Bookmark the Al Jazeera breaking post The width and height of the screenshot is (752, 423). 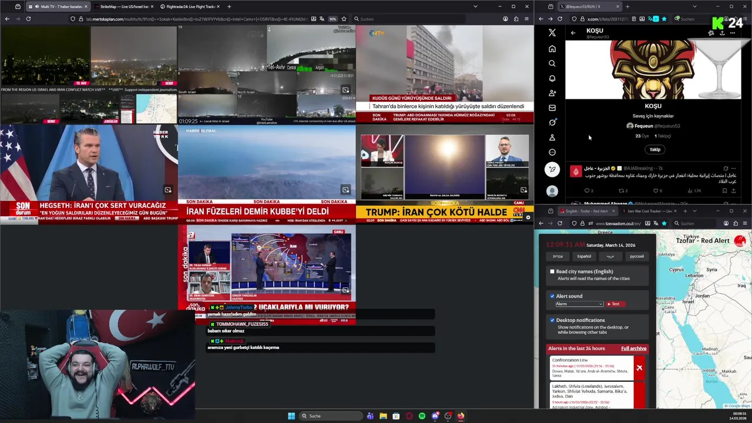pos(724,190)
